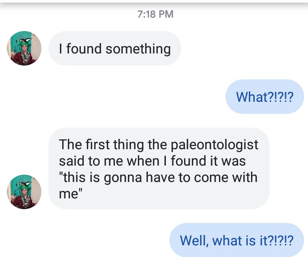Click the top sender profile avatar
Viewport: 308px width, 257px height.
[x=24, y=48]
